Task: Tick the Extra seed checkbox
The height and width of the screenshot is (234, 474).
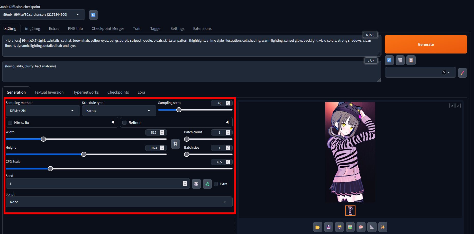Action: click(x=216, y=184)
